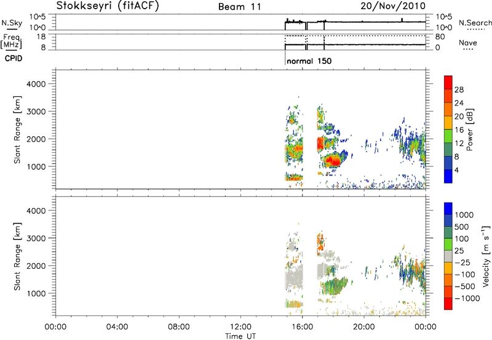This screenshot has height=340, width=492.
Task: Click the 'Power [dB]' colorbar title
Action: (469, 129)
